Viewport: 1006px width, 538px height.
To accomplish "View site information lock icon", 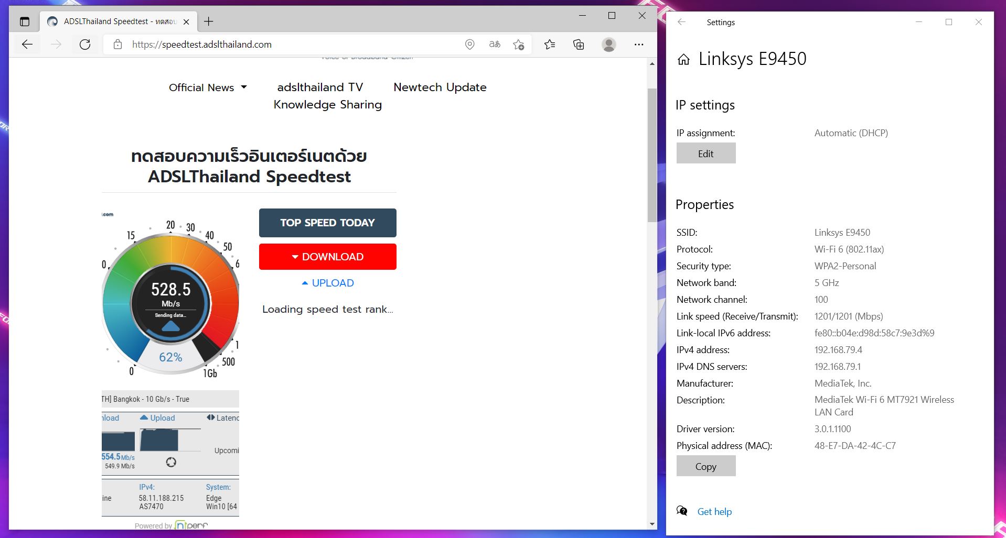I will coord(118,45).
